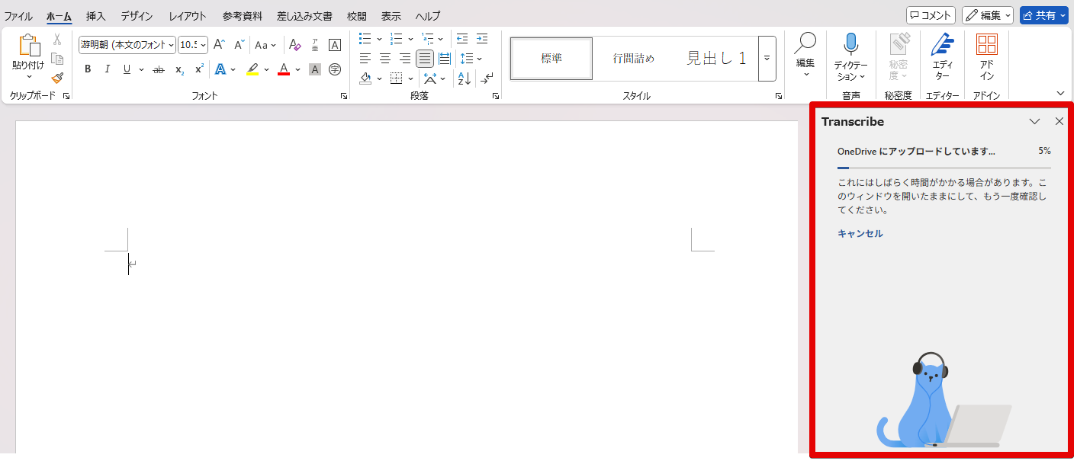Open the 校閲 ribbon tab
Screen dimensions: 1077x461
click(355, 15)
